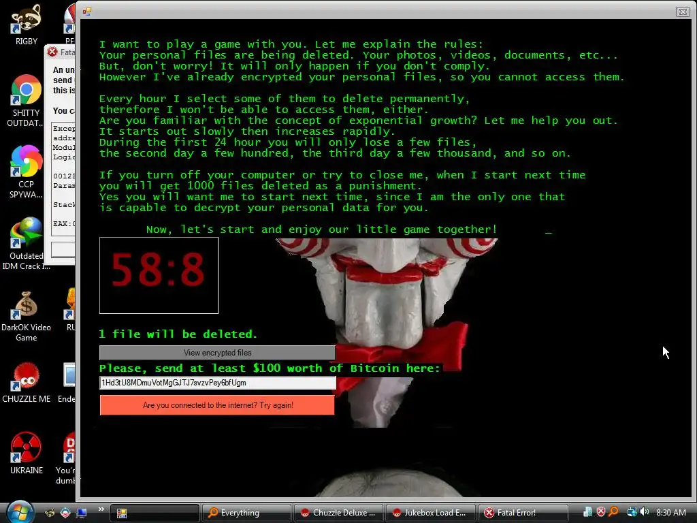This screenshot has height=523, width=697.
Task: Click the network tray icon
Action: coord(631,512)
